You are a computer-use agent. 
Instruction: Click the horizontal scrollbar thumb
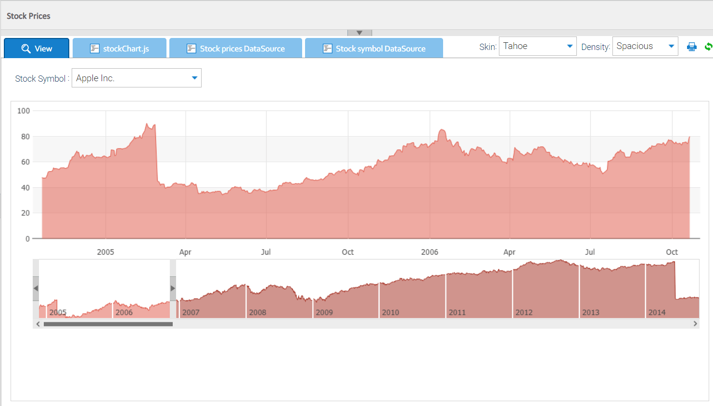point(108,324)
